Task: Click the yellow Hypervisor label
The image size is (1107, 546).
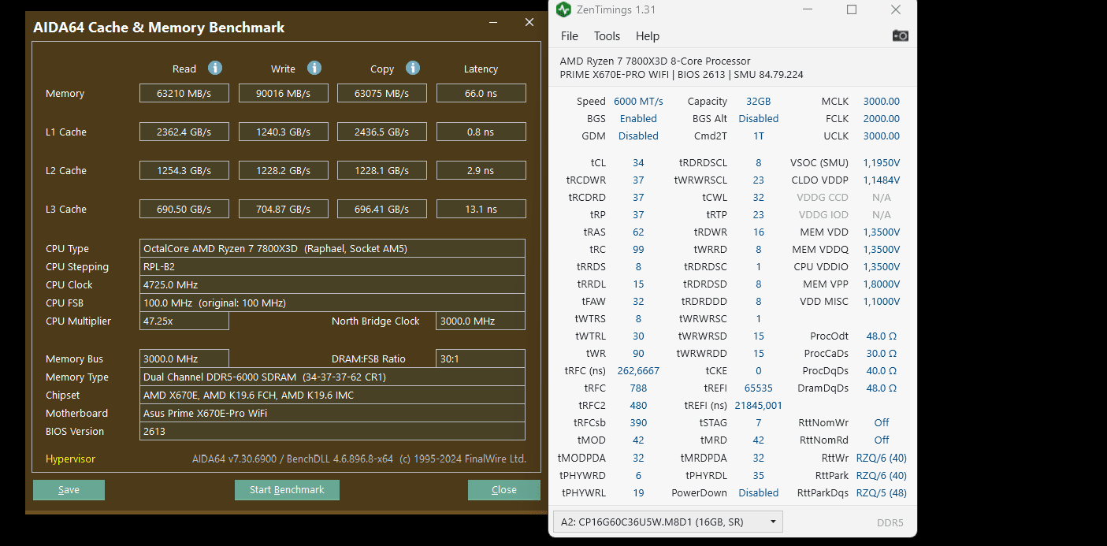Action: [x=70, y=459]
